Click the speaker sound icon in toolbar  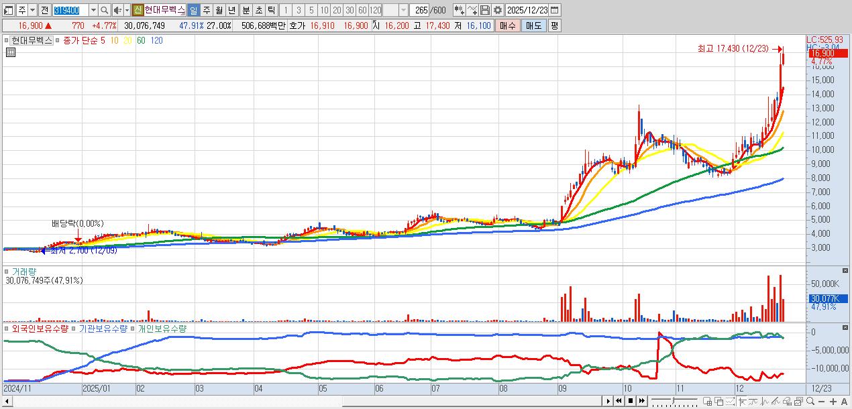point(117,10)
